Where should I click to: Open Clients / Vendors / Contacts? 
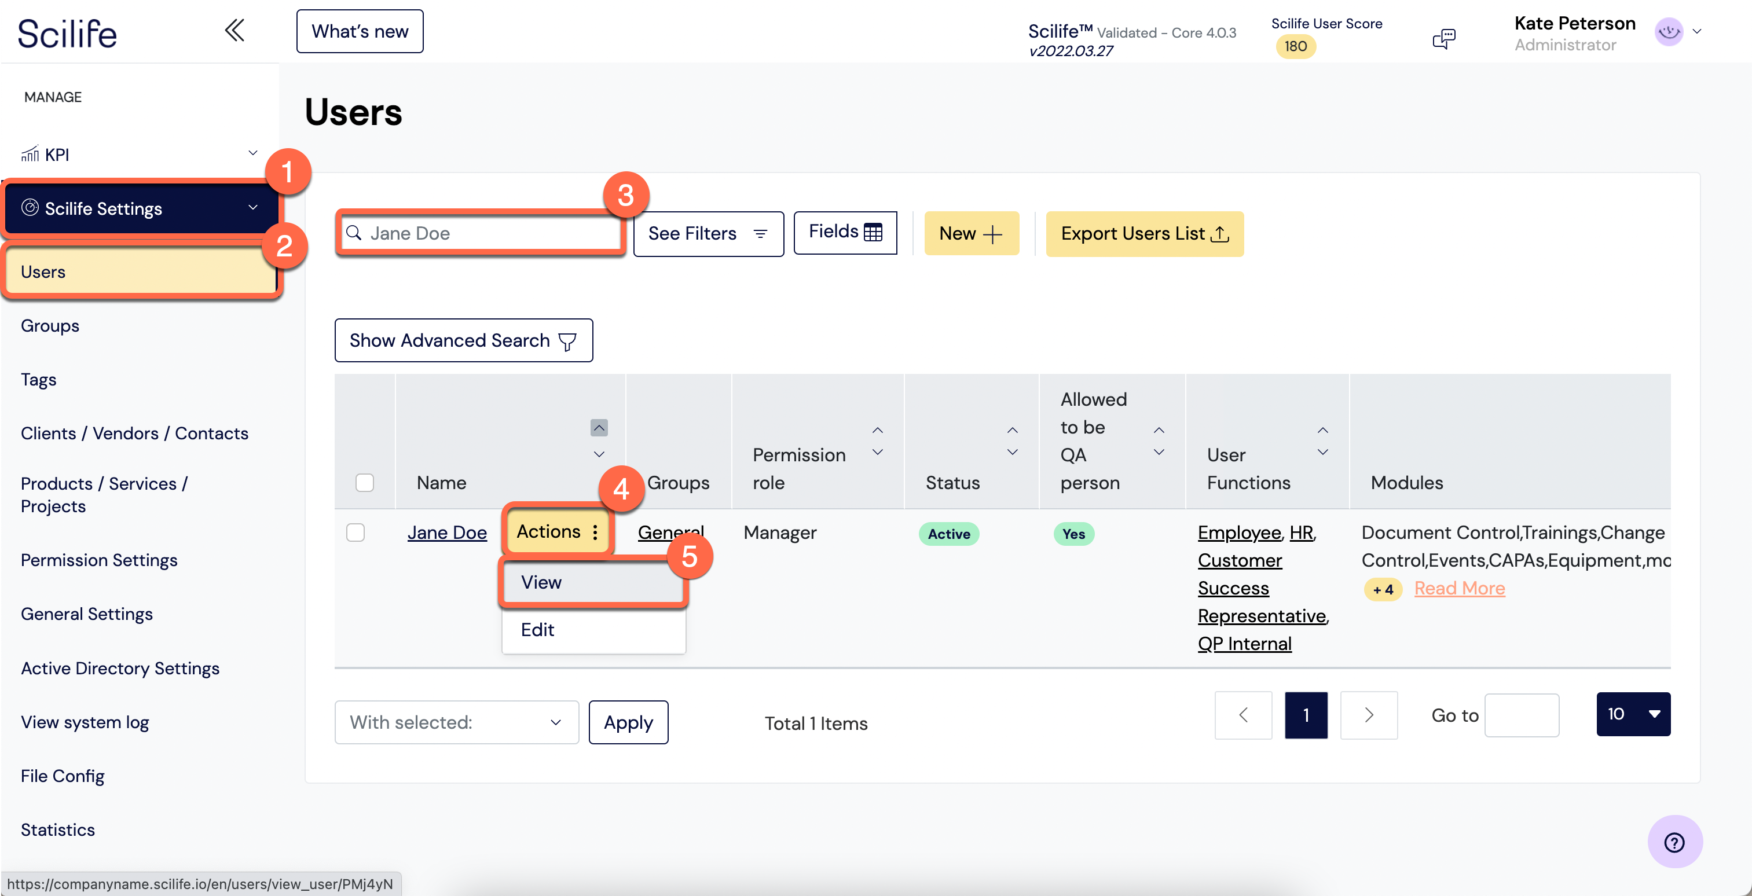134,433
